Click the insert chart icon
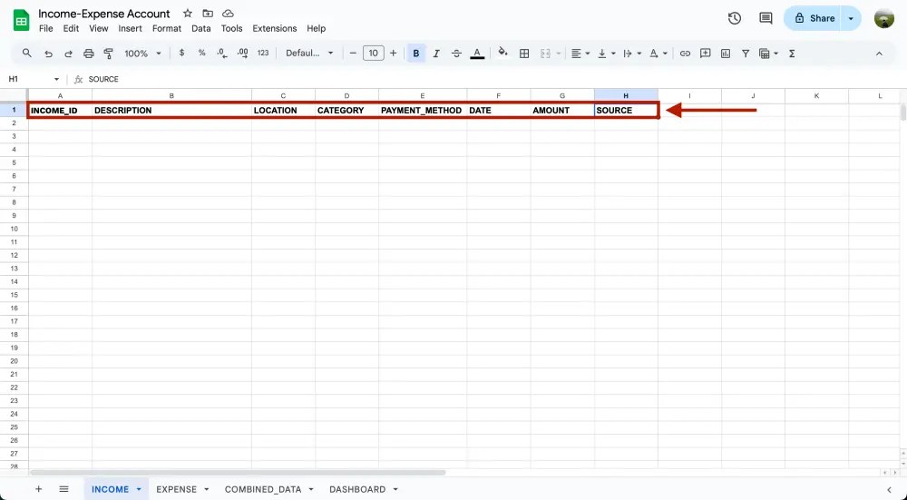The height and width of the screenshot is (500, 907). click(725, 54)
